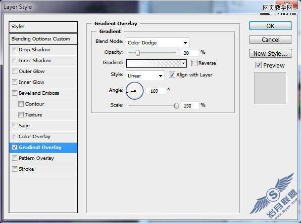Toggle the Preview checkbox
Screen dimensions: 301x223
coord(258,65)
